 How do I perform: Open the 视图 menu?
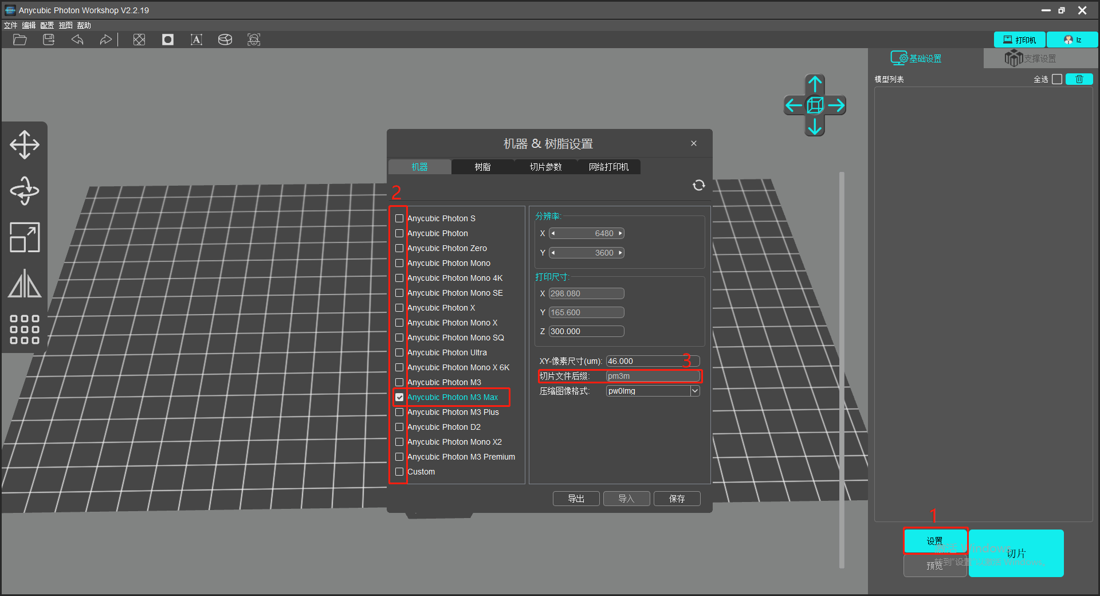[x=66, y=25]
